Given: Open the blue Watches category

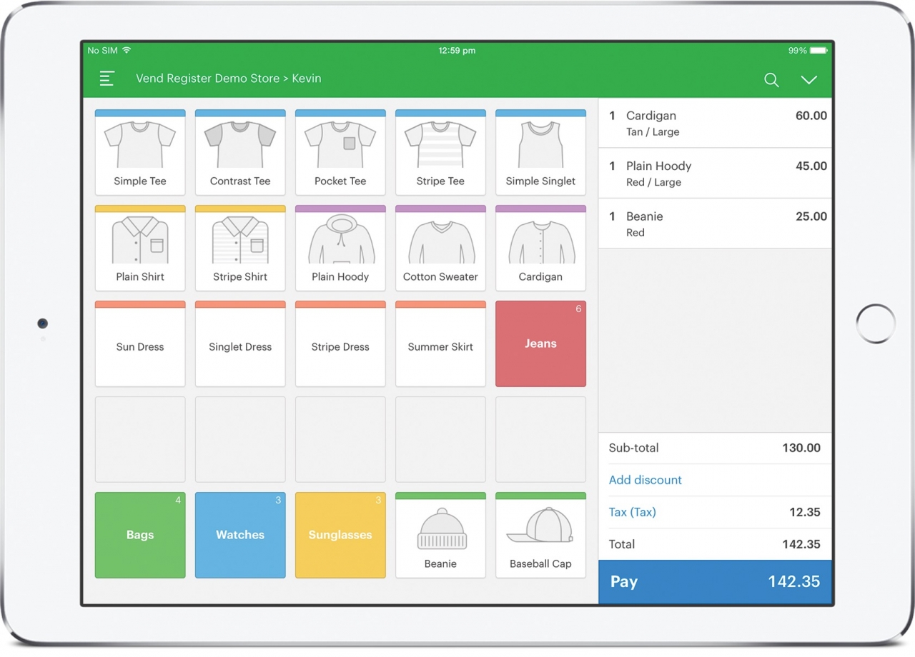Looking at the screenshot, I should click(x=240, y=535).
